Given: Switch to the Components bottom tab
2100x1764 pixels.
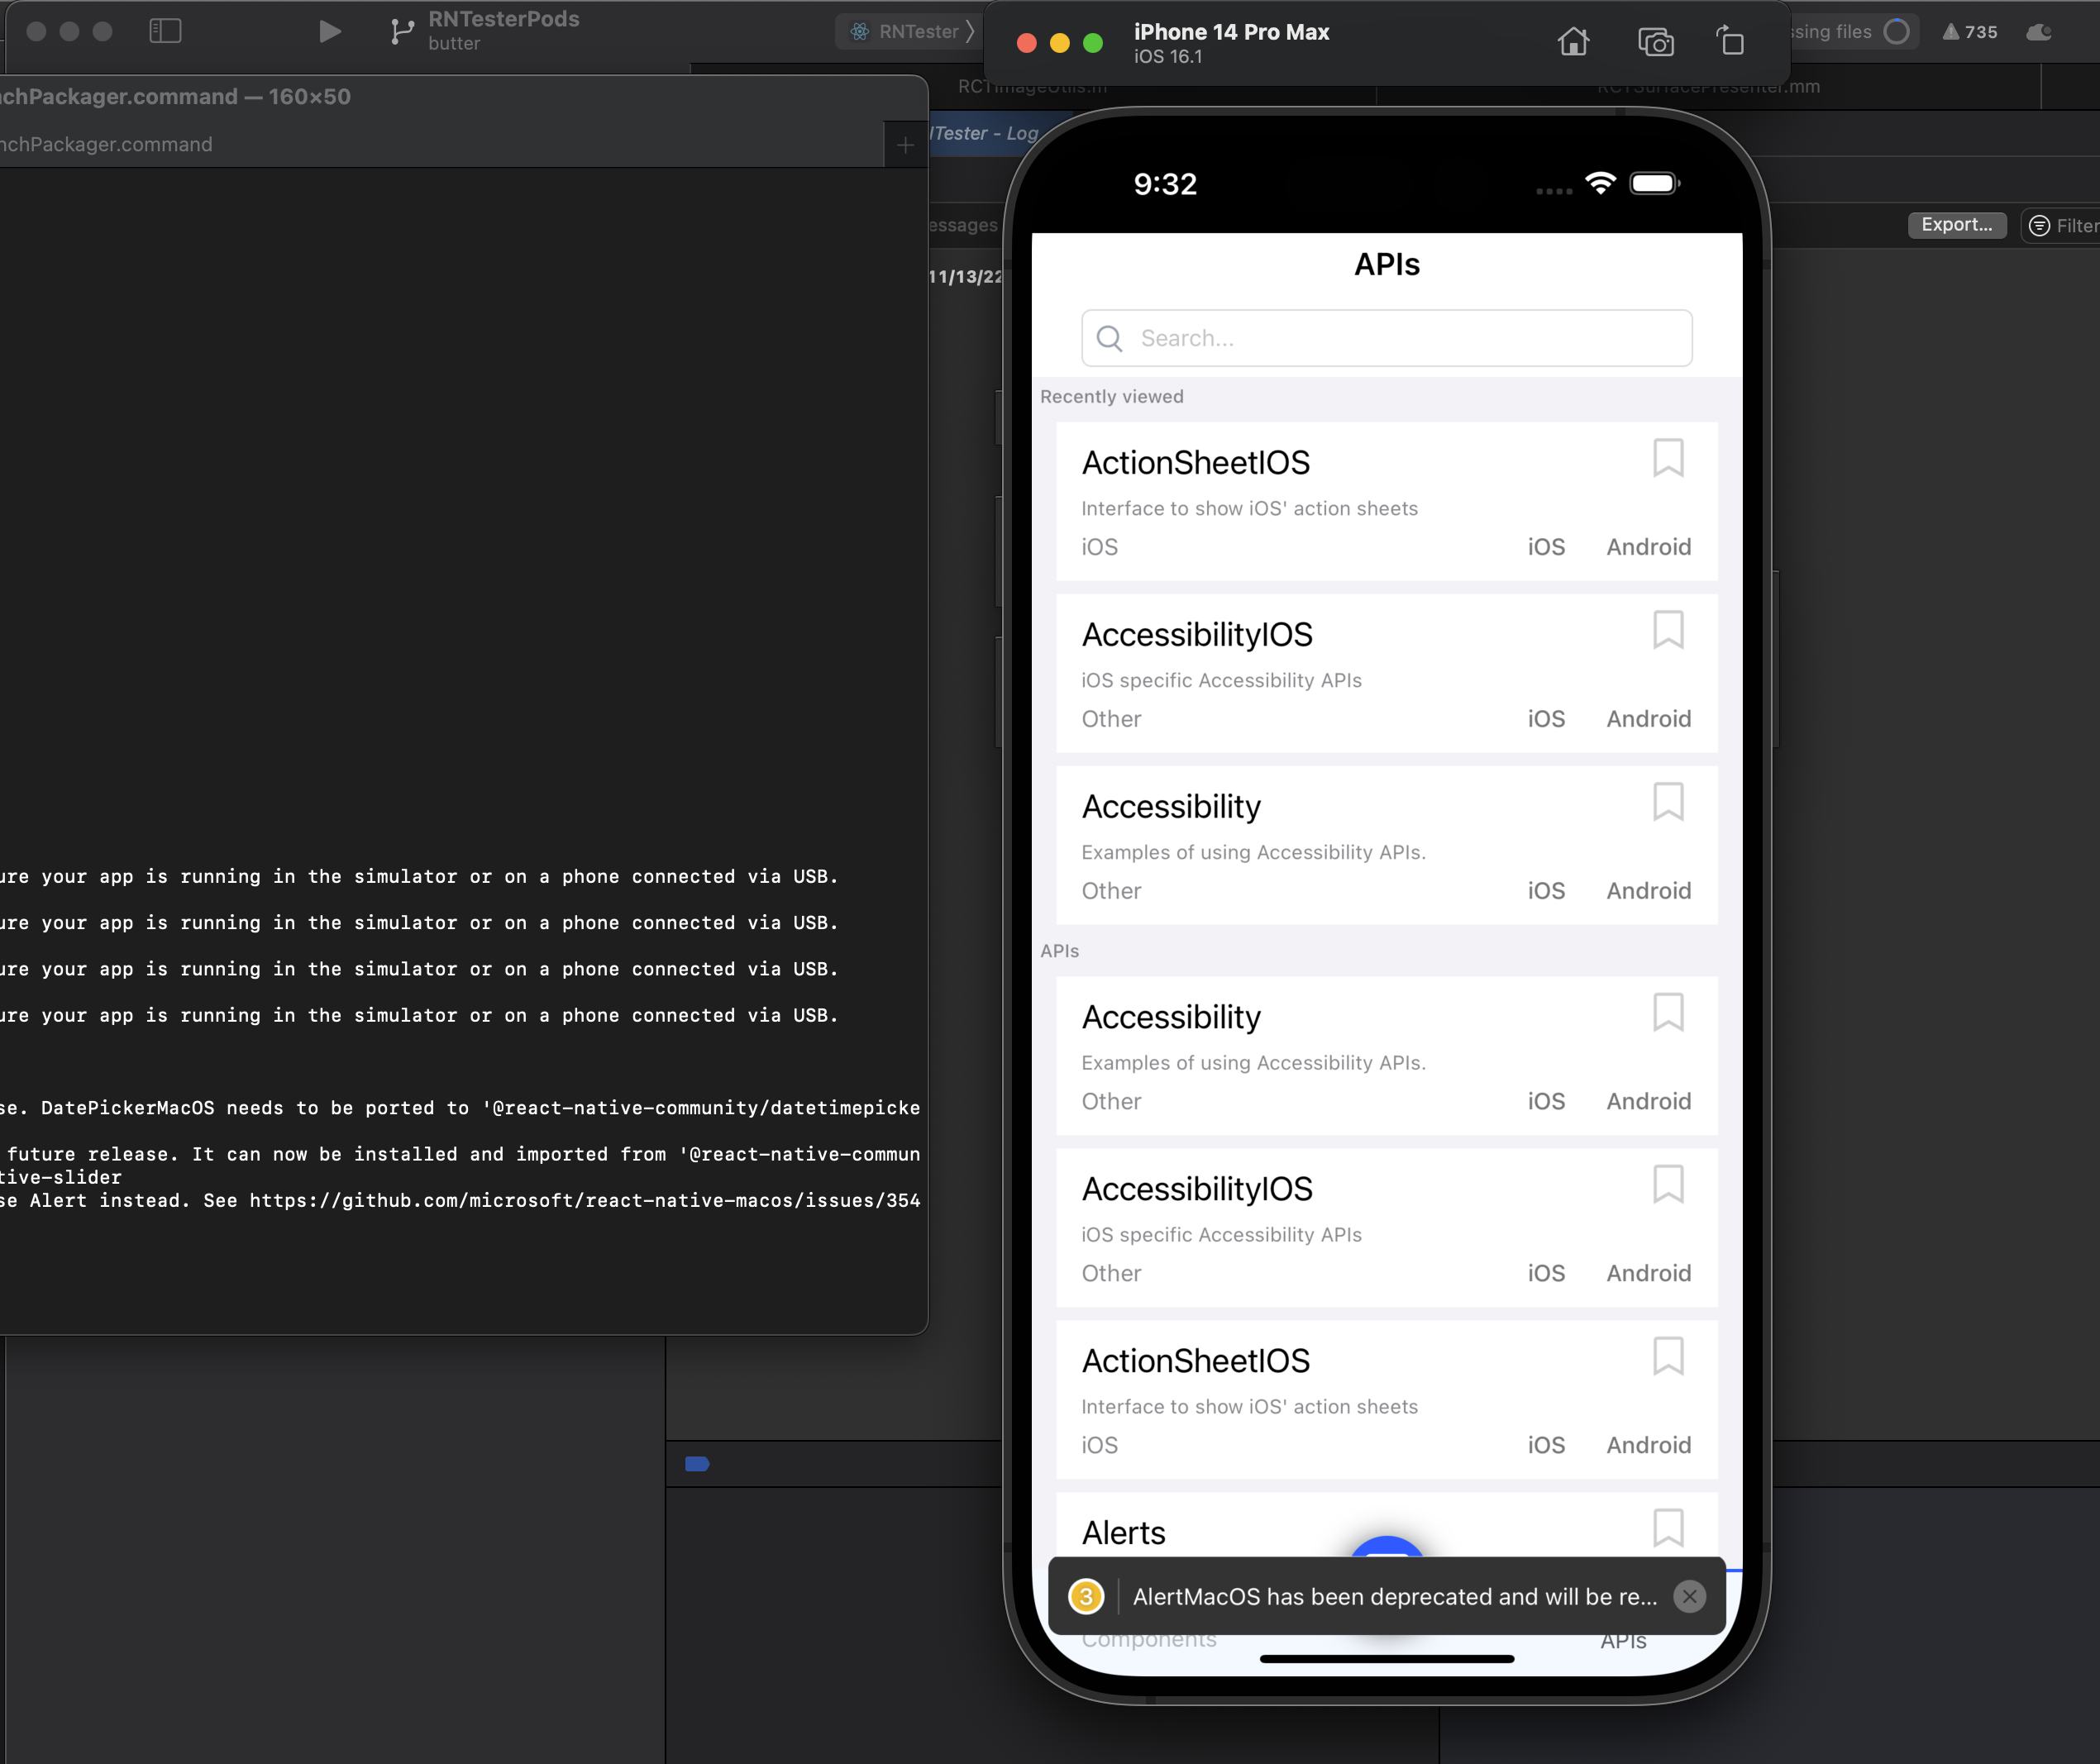Looking at the screenshot, I should [x=1149, y=1640].
